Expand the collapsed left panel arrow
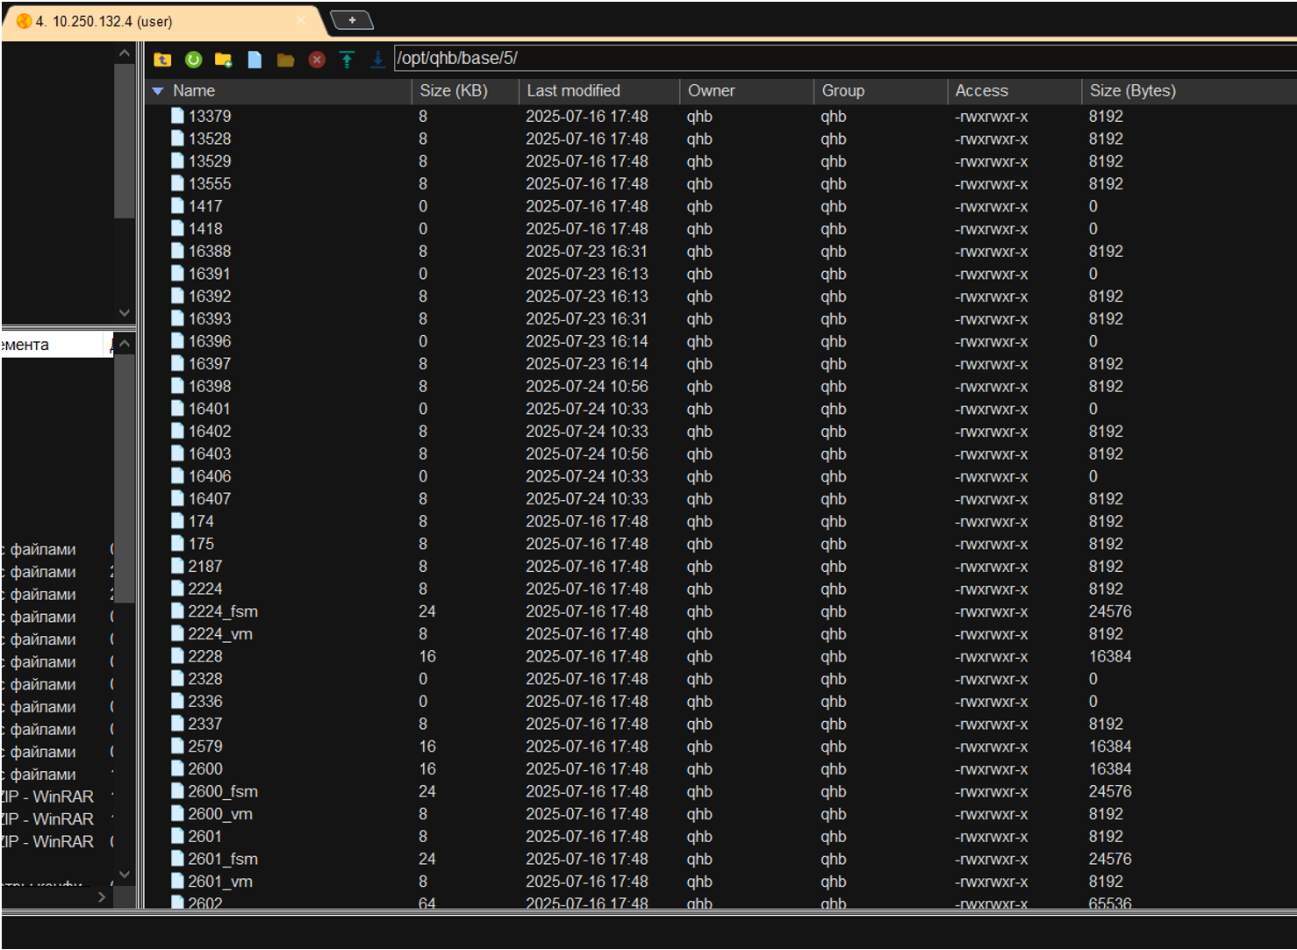 (x=102, y=896)
